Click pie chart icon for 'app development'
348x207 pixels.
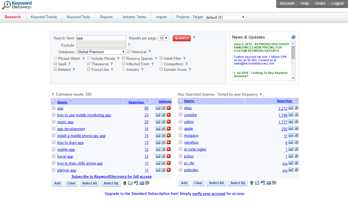[163, 129]
